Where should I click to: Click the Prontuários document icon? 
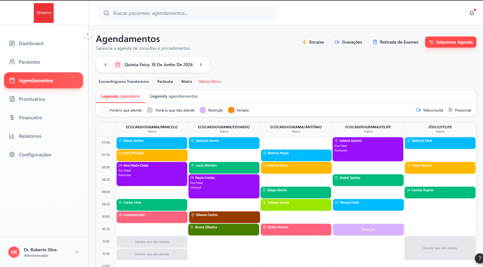coord(12,99)
